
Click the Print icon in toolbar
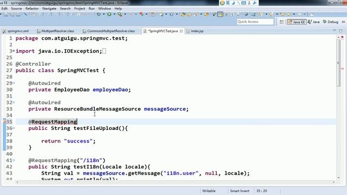tap(18, 15)
